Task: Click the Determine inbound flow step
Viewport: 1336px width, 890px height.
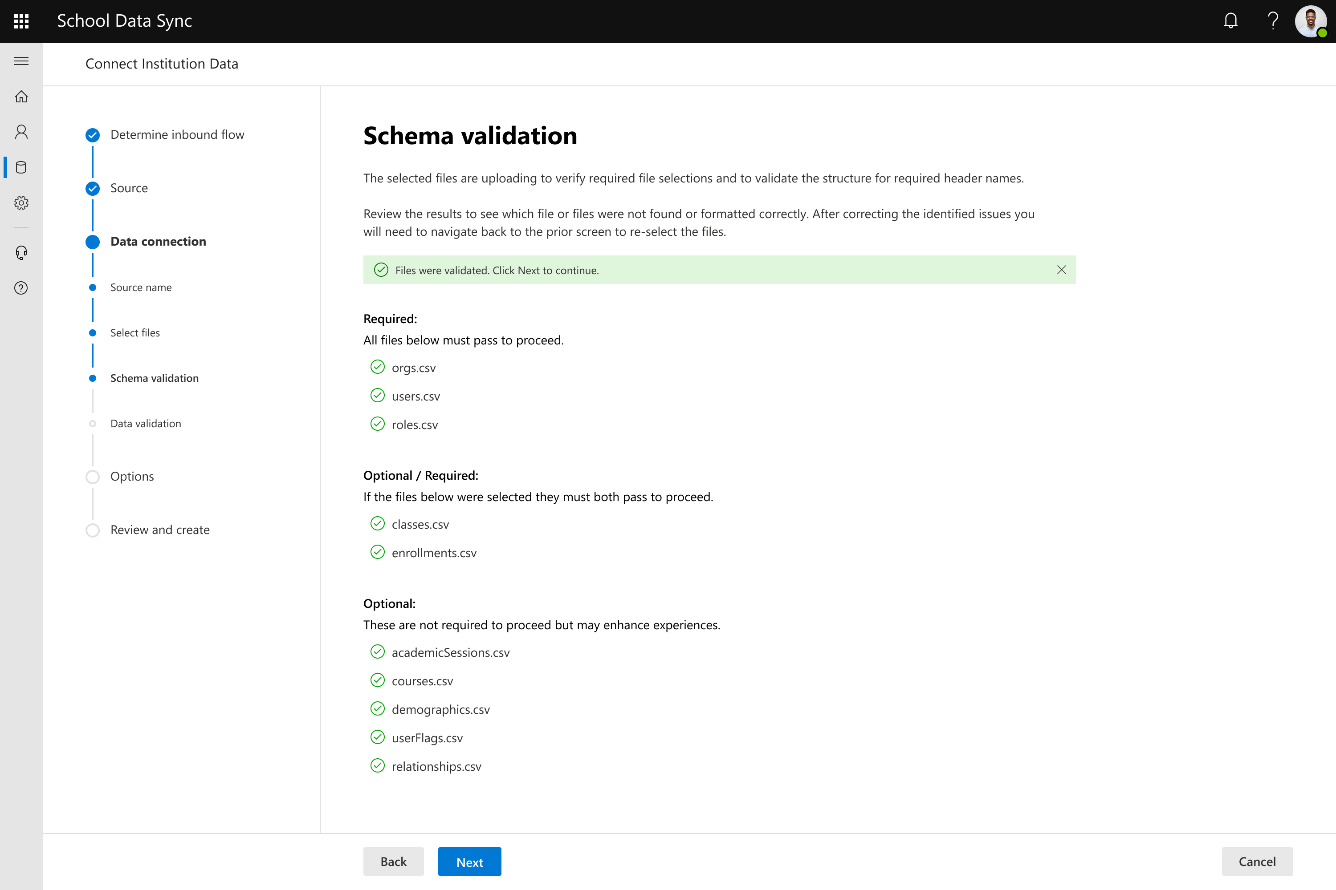Action: [177, 134]
